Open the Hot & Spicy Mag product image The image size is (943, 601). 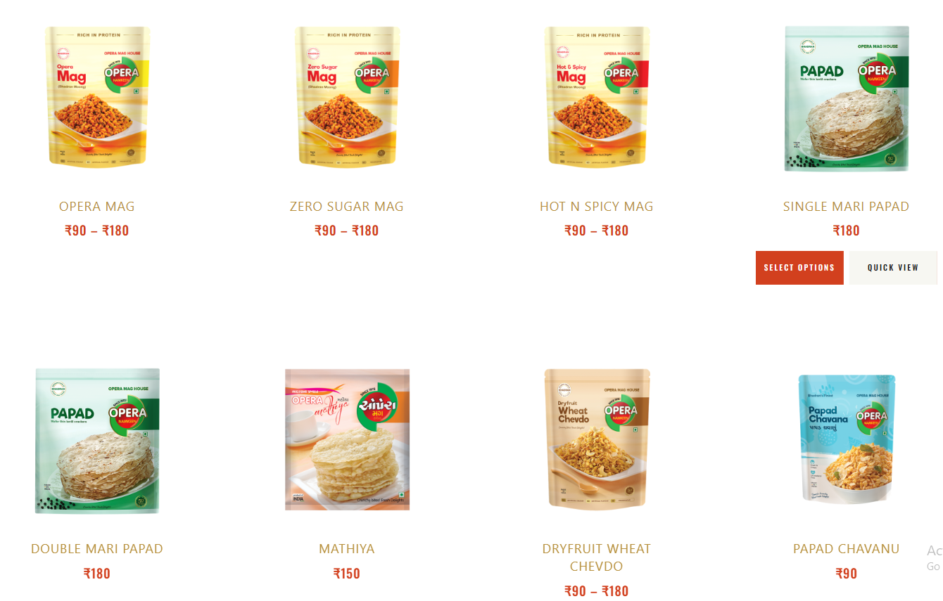coord(597,97)
